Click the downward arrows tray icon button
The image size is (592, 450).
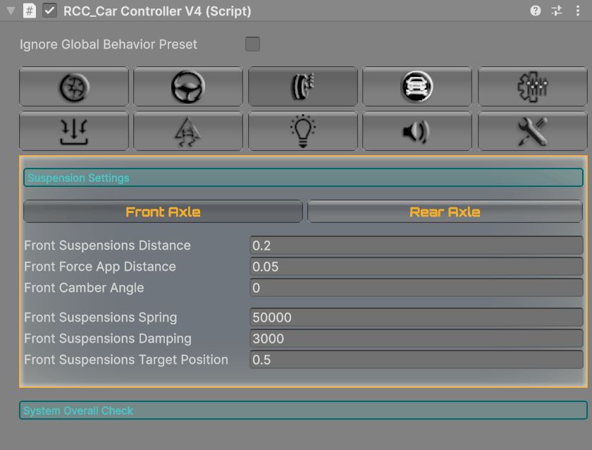(74, 131)
